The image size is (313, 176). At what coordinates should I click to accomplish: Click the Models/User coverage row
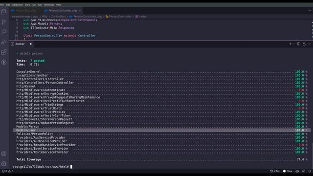(x=162, y=130)
